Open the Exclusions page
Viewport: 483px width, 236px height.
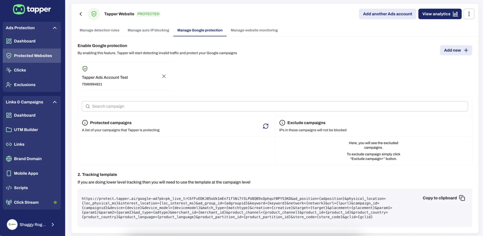[32, 85]
